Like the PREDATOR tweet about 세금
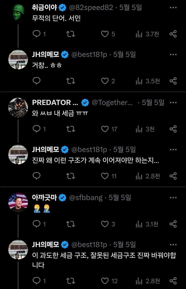 [105, 129]
